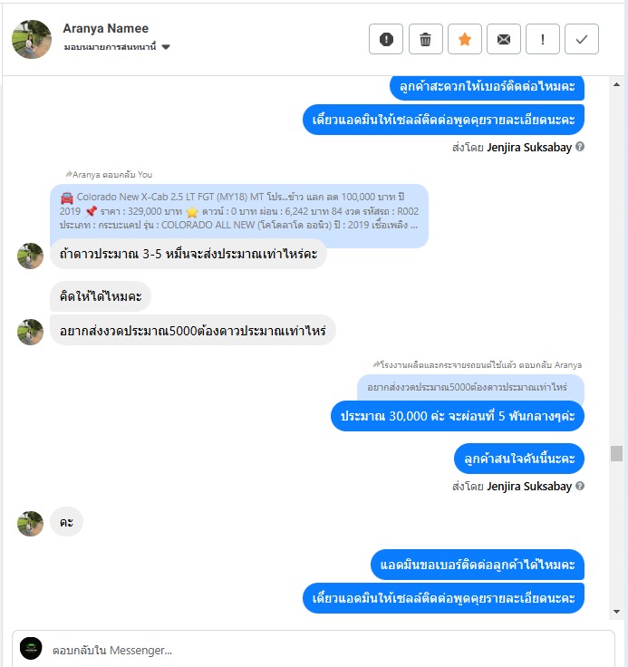Click the scroll up arrow of chat scrollbar
This screenshot has width=628, height=667.
point(616,84)
